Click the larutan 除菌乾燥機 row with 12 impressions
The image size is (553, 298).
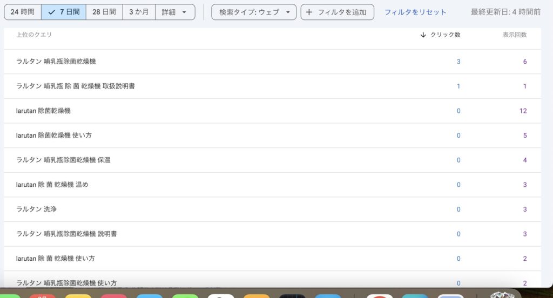(x=44, y=111)
